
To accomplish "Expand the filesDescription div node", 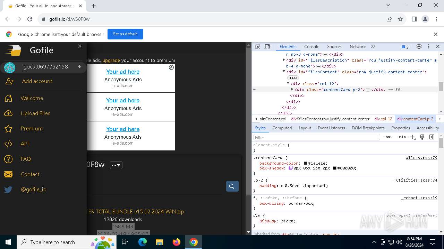I will pos(284,60).
